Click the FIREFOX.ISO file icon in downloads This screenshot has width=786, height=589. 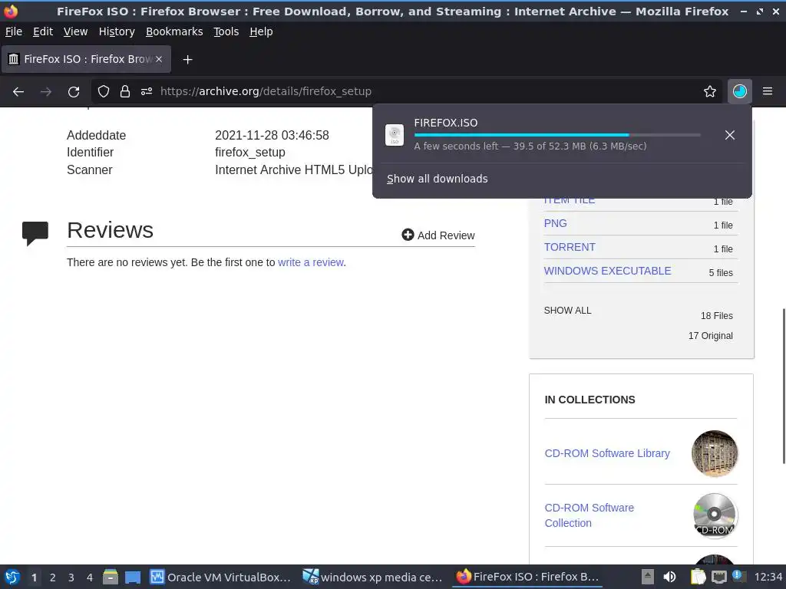[x=395, y=135]
